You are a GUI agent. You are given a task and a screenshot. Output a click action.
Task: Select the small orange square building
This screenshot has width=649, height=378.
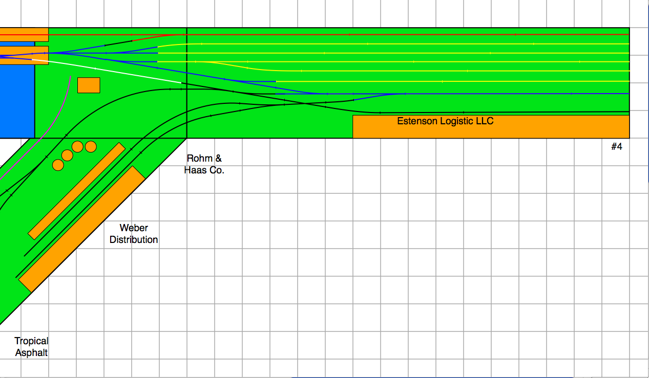pos(89,85)
